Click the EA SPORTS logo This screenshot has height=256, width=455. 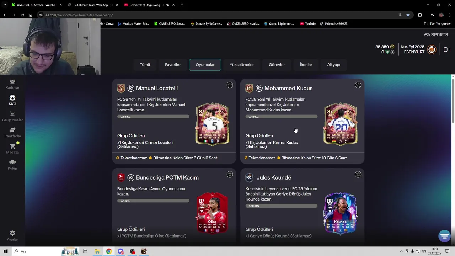click(x=436, y=34)
